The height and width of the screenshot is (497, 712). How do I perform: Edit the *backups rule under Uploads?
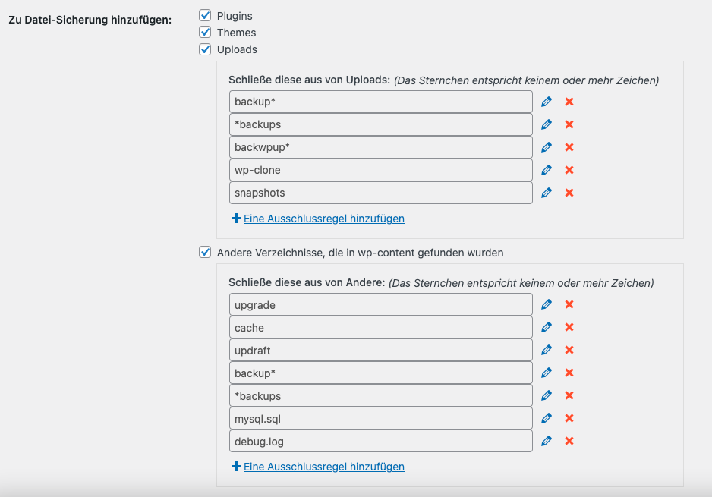pos(547,124)
